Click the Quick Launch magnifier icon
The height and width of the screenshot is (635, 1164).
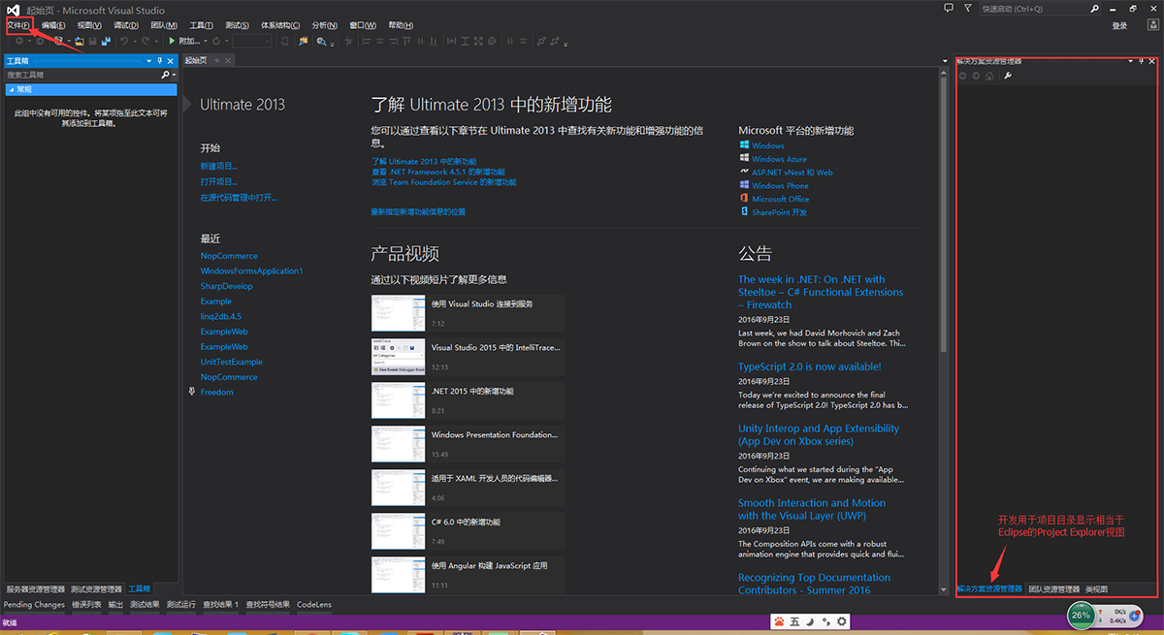(1095, 8)
